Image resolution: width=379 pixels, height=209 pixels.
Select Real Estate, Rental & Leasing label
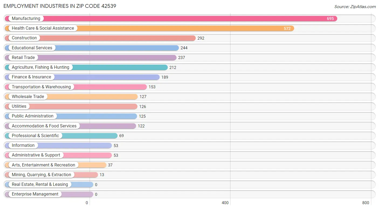click(40, 184)
